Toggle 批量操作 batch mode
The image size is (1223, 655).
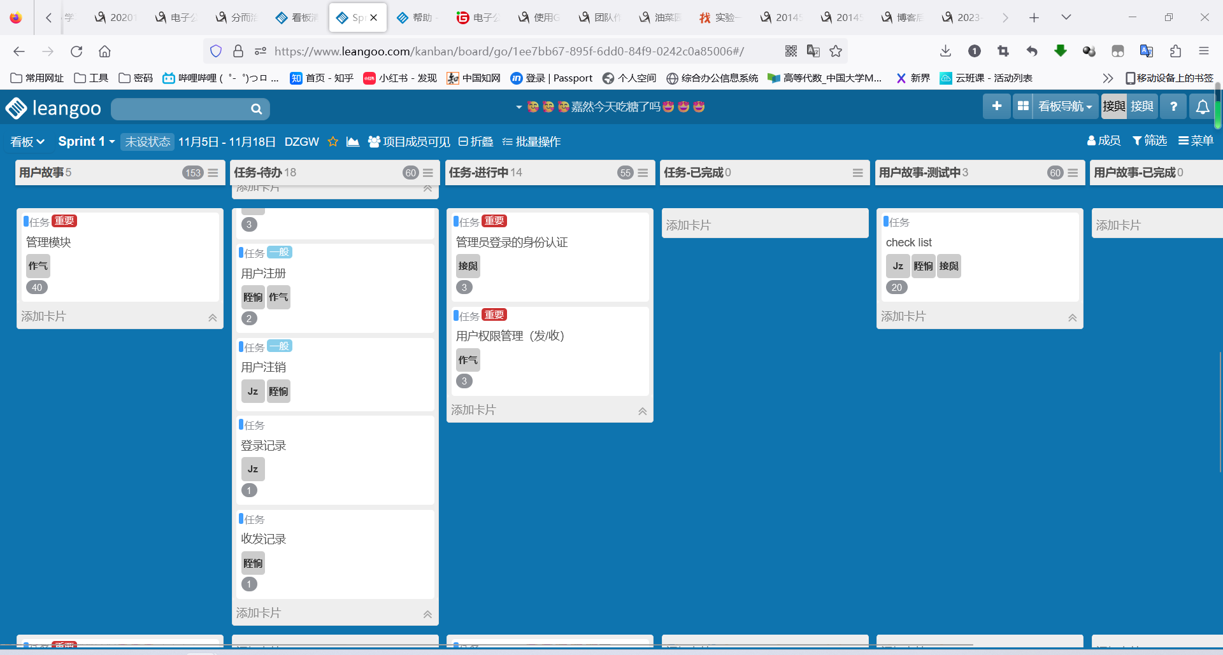click(x=531, y=141)
